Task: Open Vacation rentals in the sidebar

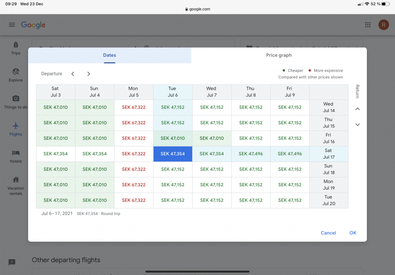Action: [16, 183]
